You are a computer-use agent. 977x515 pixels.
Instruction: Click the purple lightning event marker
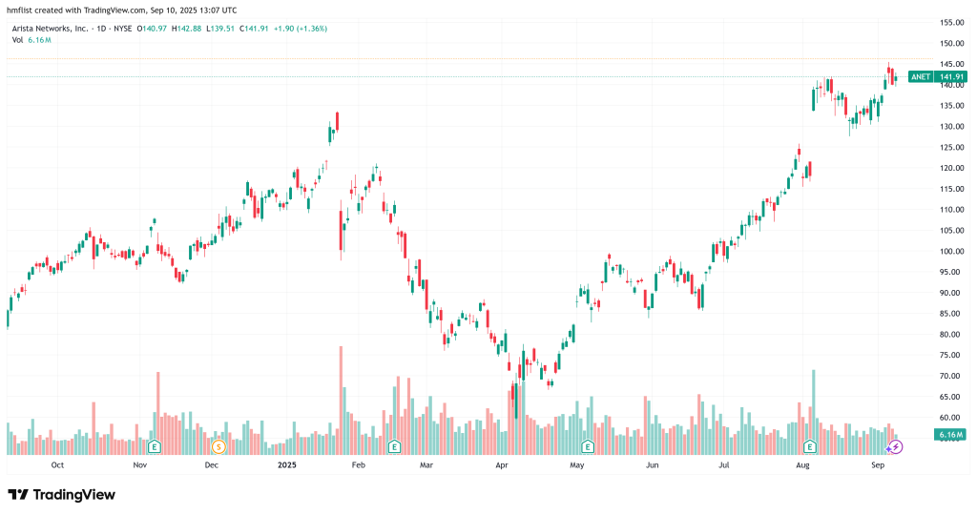896,446
